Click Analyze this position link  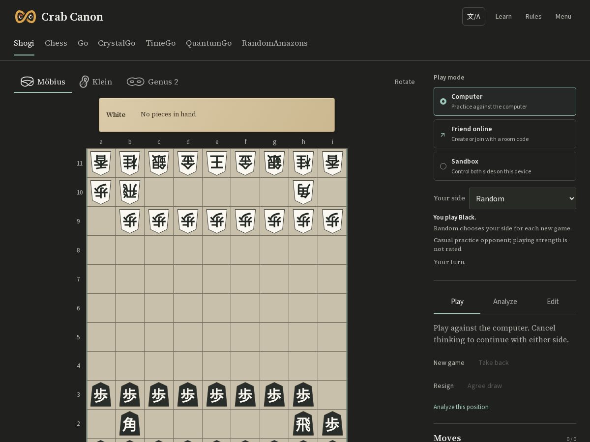(461, 407)
